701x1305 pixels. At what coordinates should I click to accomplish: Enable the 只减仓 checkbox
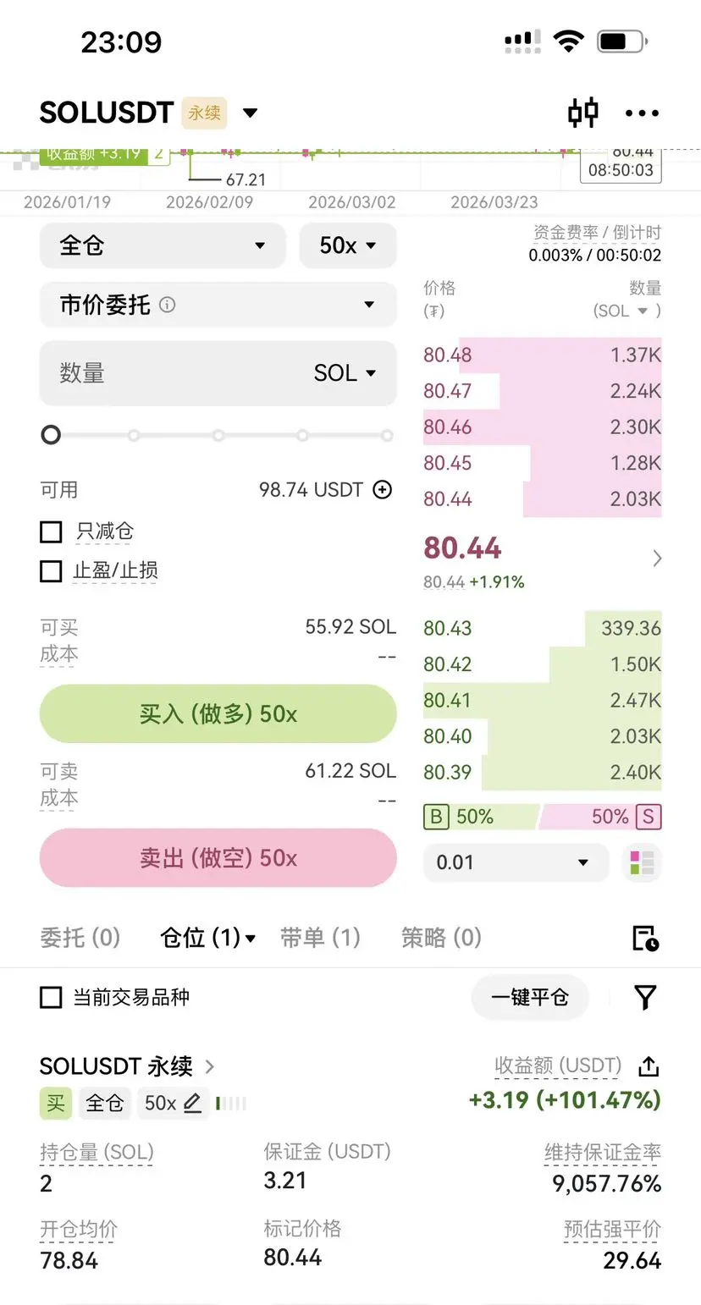click(x=52, y=531)
